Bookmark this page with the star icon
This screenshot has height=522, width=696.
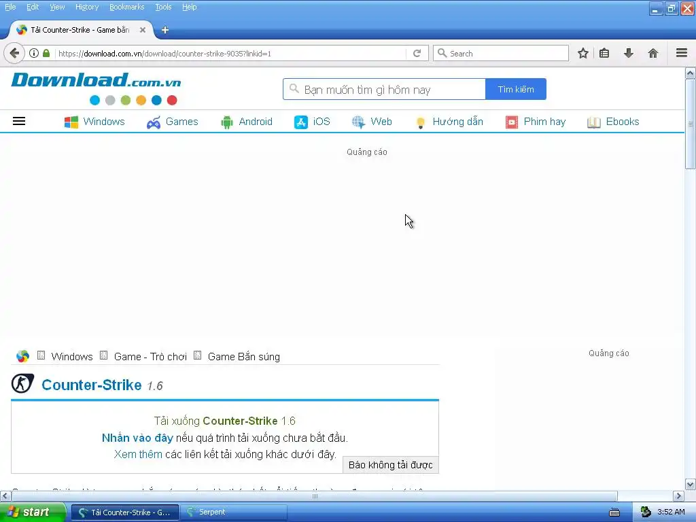tap(582, 53)
